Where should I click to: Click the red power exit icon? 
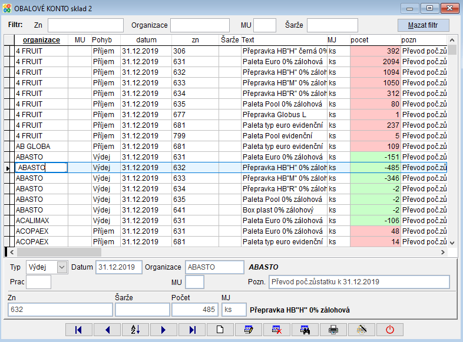390,330
